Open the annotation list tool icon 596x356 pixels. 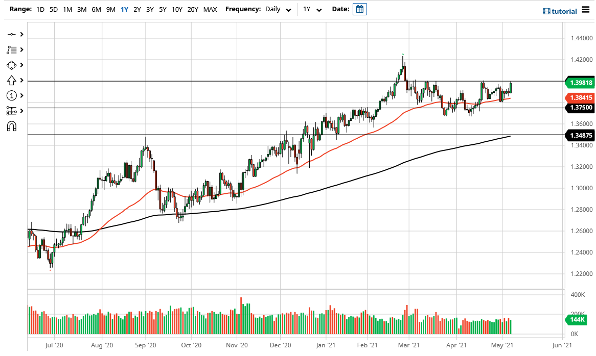pos(11,49)
